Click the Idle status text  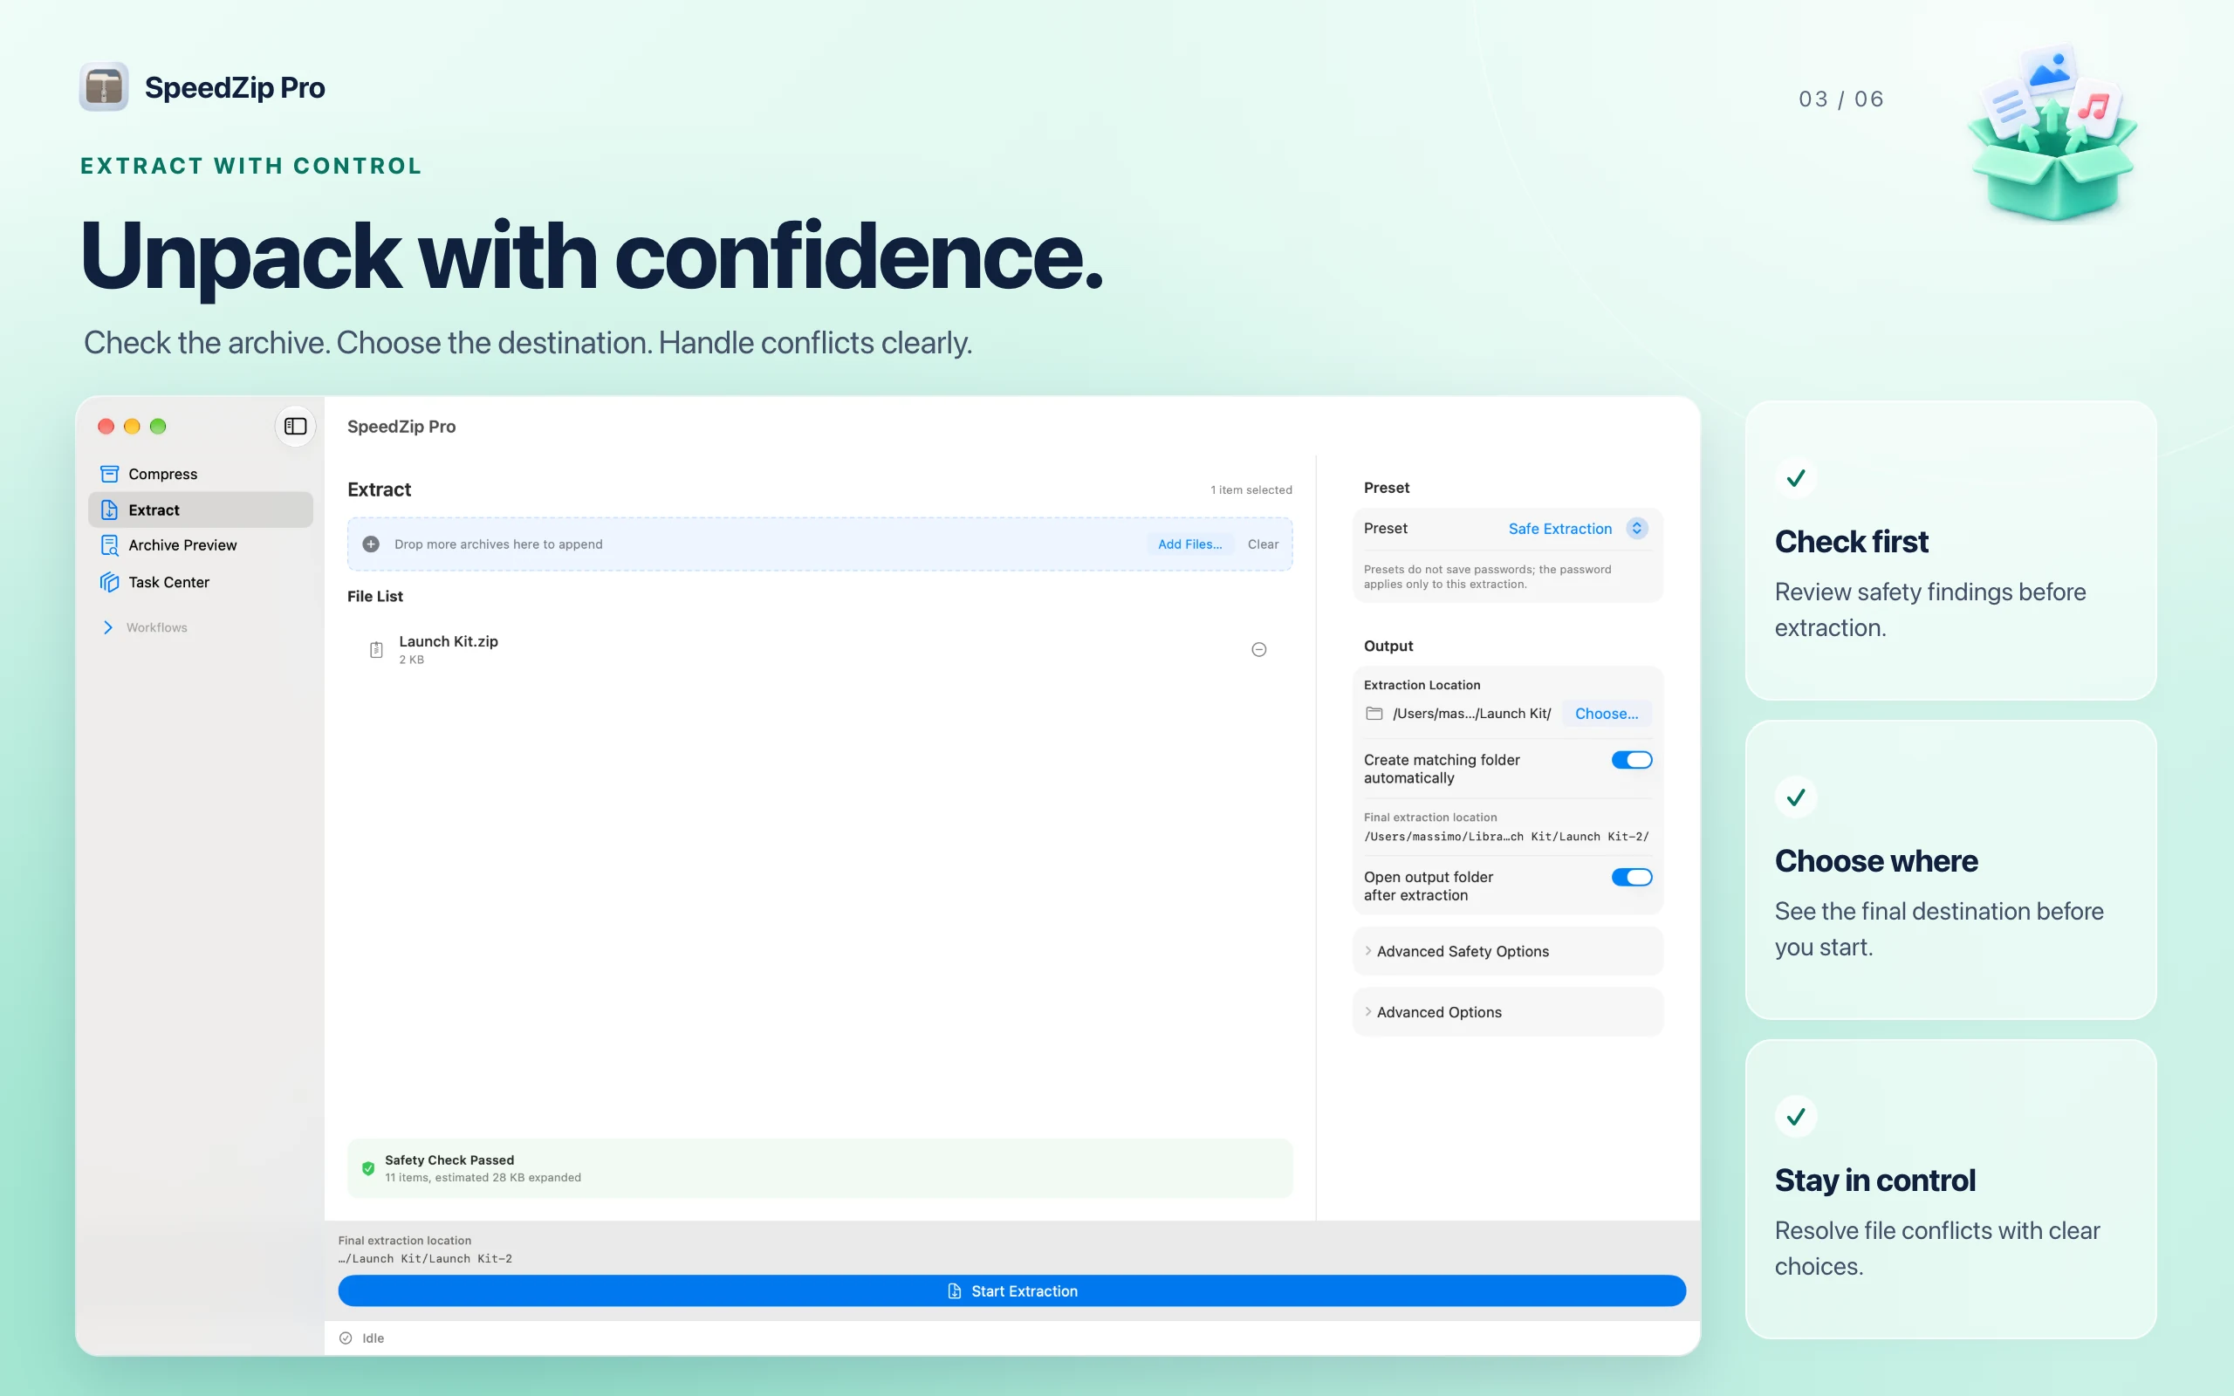[373, 1338]
